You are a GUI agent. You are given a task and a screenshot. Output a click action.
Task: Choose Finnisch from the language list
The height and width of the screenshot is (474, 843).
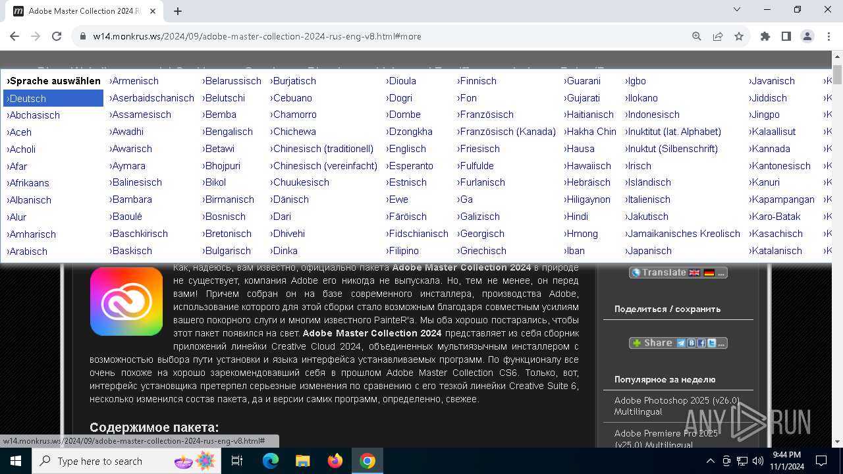pos(477,81)
